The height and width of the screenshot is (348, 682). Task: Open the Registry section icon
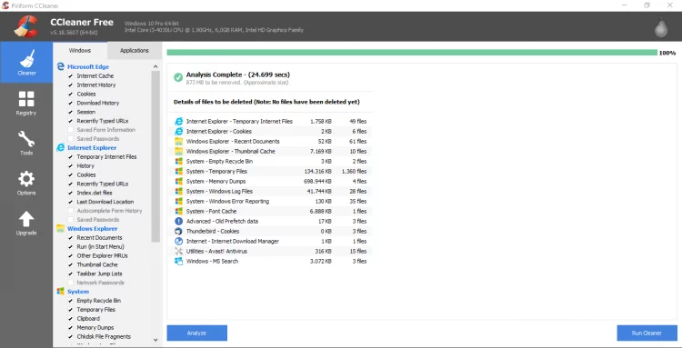pos(26,99)
